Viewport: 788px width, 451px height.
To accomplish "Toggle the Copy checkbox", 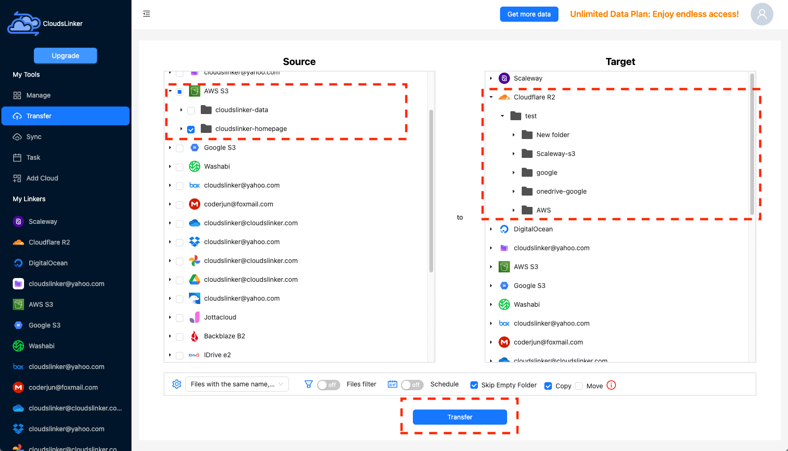I will coord(548,385).
